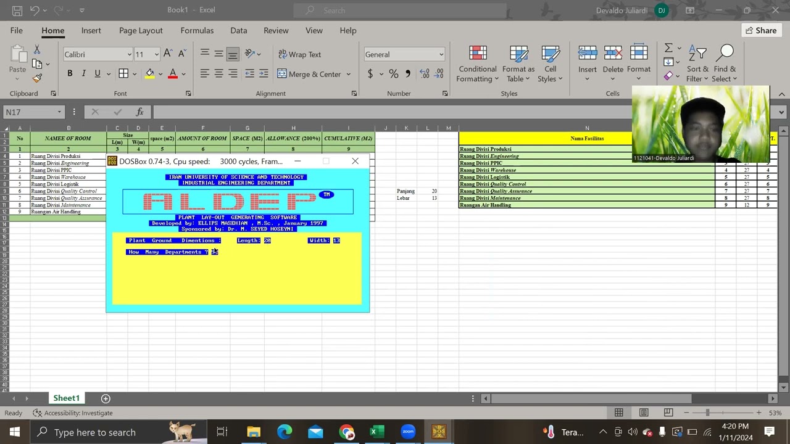This screenshot has height=444, width=790.
Task: Switch to the Insert tab
Action: click(91, 30)
